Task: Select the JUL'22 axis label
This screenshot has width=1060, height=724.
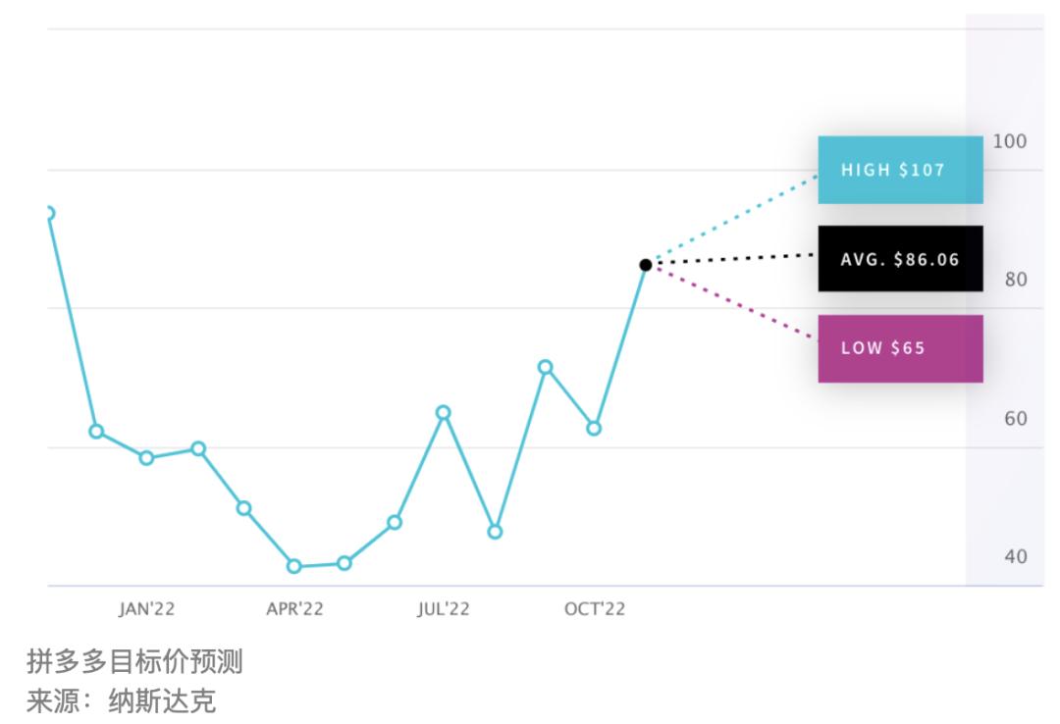Action: [x=444, y=609]
